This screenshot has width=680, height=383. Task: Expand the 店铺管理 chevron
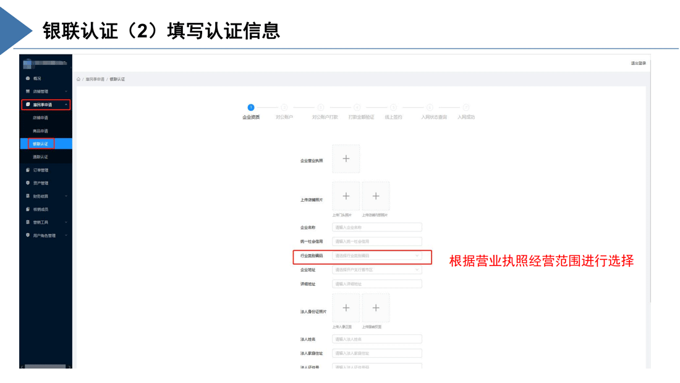[66, 92]
